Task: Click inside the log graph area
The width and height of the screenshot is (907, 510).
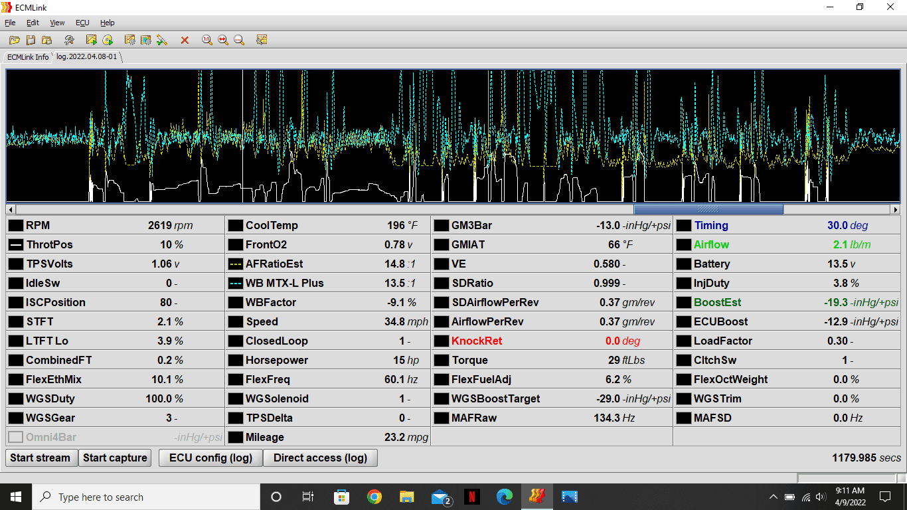Action: click(x=453, y=136)
